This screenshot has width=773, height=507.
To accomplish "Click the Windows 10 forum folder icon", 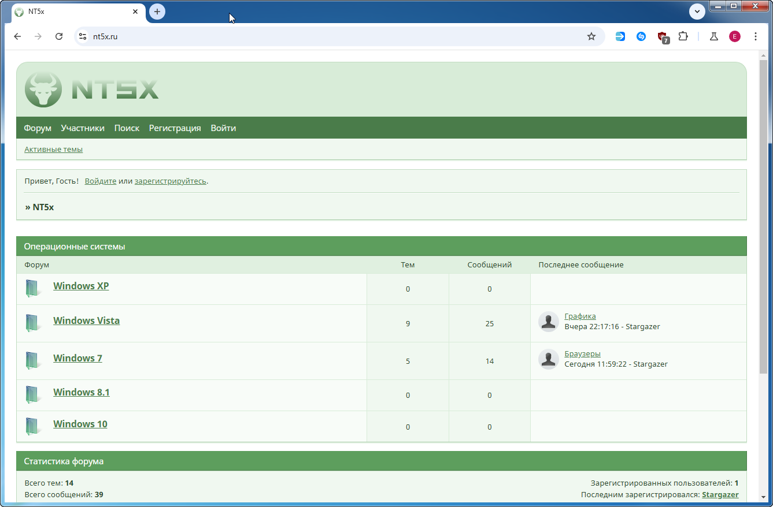I will [33, 426].
